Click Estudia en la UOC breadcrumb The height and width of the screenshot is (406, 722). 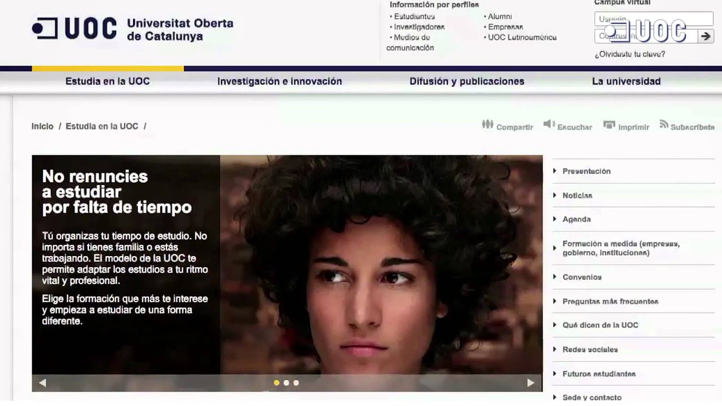(102, 126)
